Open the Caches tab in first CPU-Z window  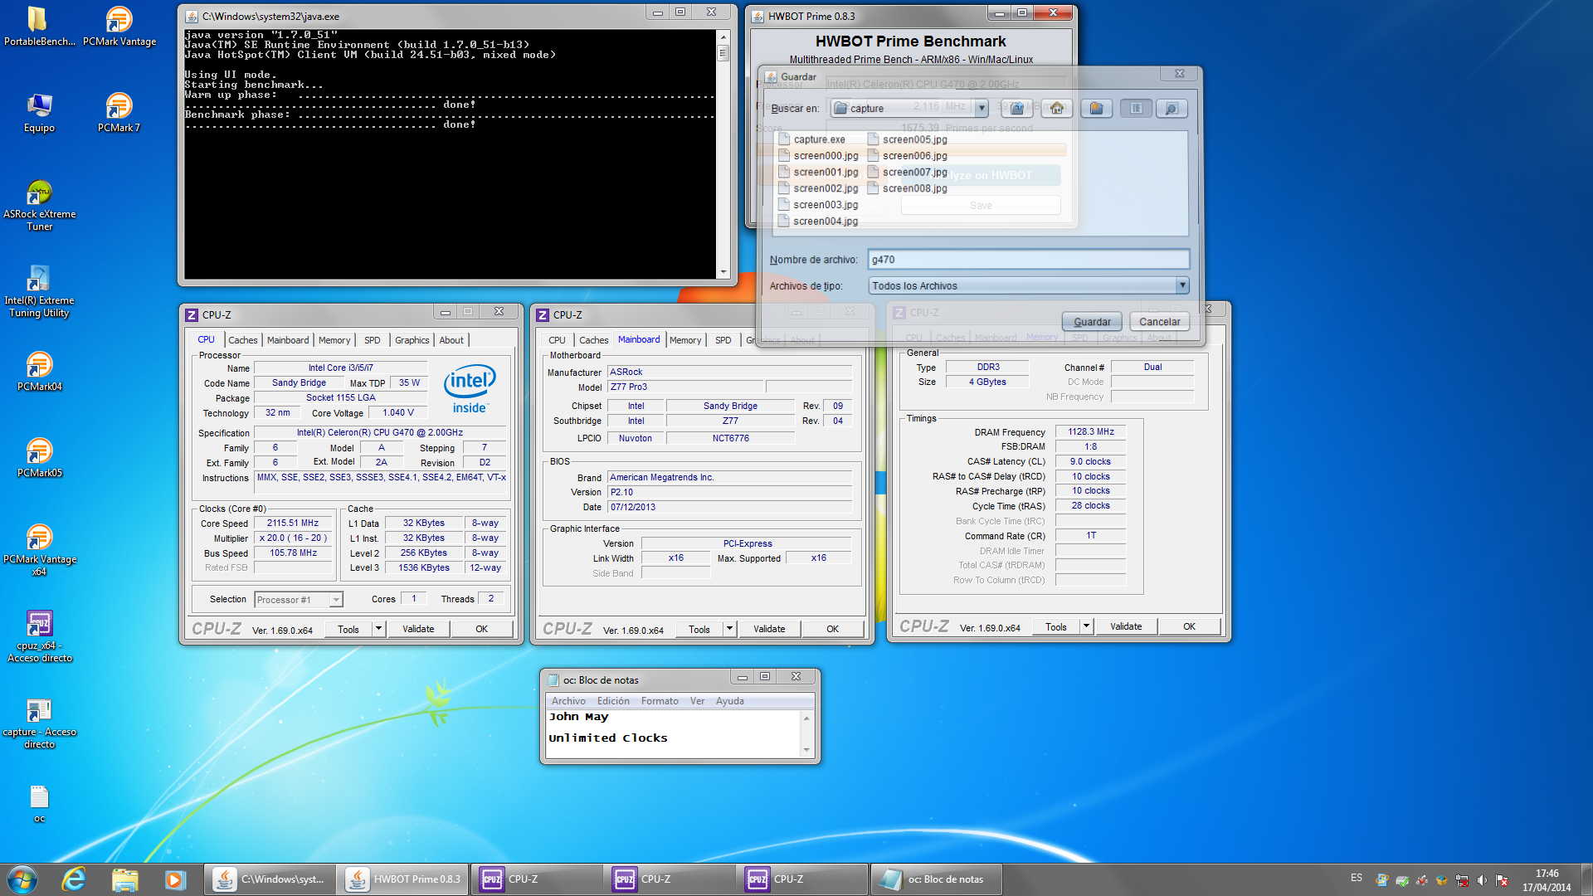click(243, 340)
